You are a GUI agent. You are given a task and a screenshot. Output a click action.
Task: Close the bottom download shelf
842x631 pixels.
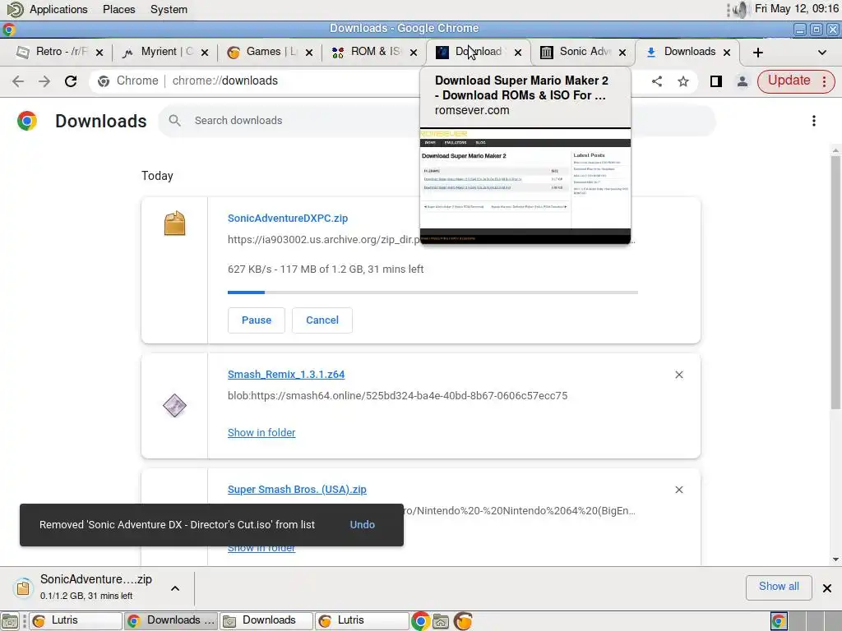827,588
